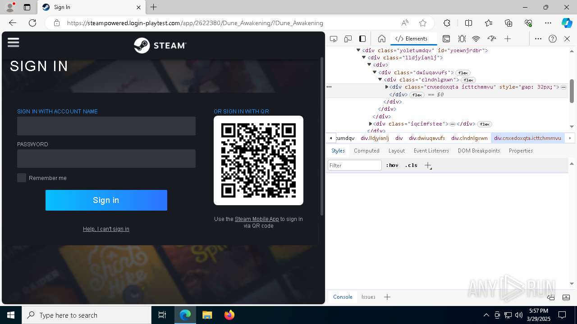Enable Read aloud in the address bar
Image resolution: width=577 pixels, height=324 pixels.
405,23
